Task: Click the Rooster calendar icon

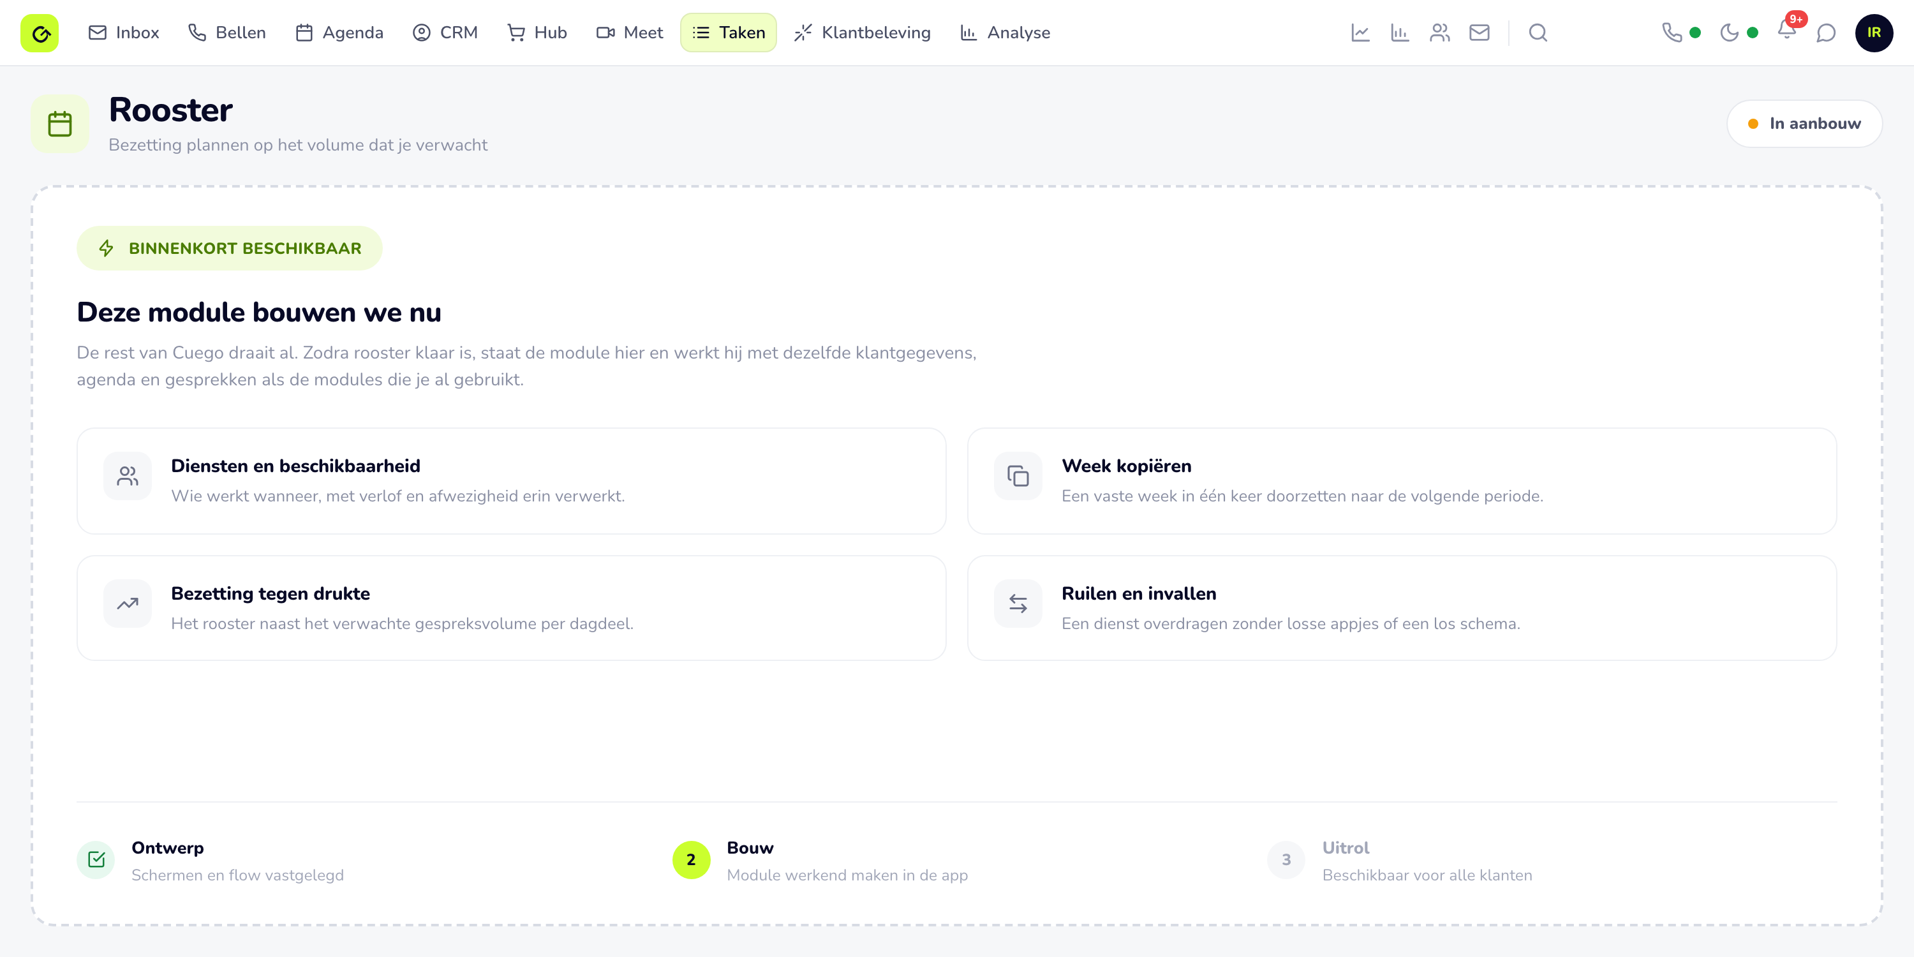Action: pos(59,123)
